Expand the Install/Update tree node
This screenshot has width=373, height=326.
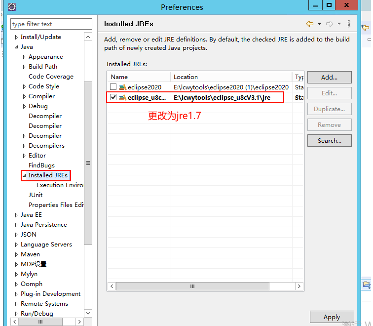point(16,37)
